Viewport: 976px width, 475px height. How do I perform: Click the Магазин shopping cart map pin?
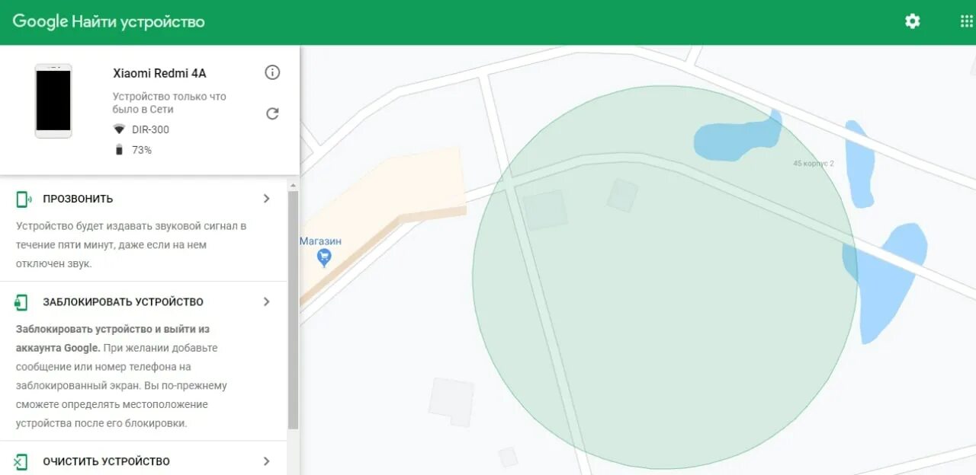click(x=324, y=258)
